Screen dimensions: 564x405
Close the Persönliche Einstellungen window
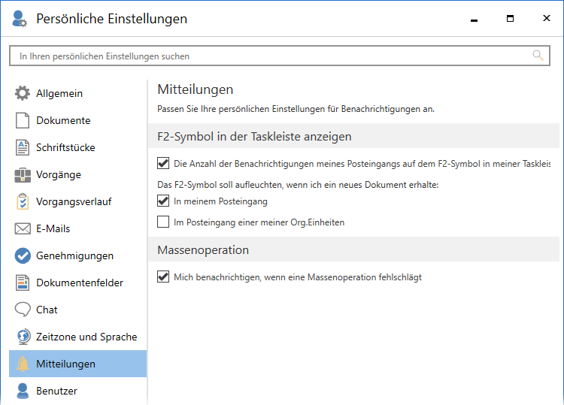click(546, 19)
